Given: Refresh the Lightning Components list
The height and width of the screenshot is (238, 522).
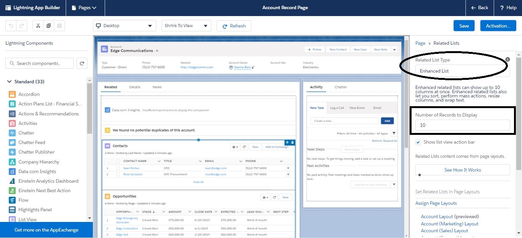Looking at the screenshot, I should (x=82, y=63).
